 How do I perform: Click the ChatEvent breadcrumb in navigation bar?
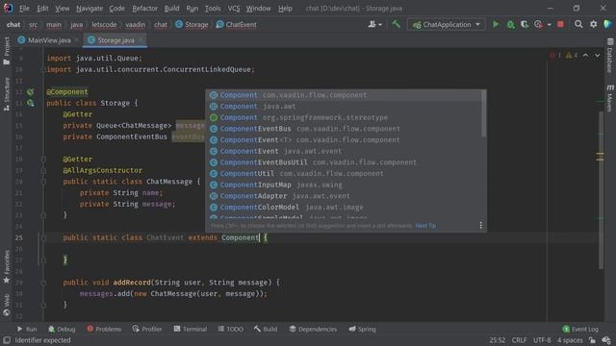point(236,24)
